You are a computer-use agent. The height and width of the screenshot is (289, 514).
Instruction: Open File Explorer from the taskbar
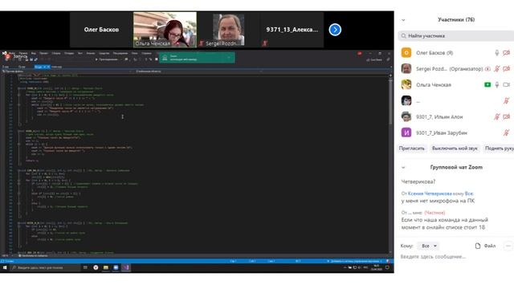coord(105,267)
